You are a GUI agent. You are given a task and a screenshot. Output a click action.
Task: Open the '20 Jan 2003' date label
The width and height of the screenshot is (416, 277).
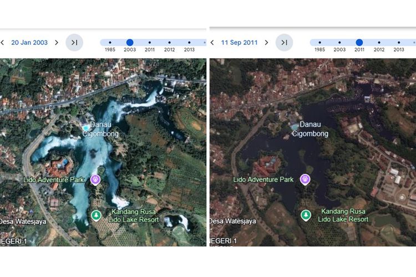[29, 43]
